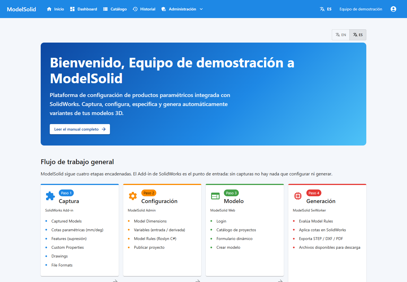The height and width of the screenshot is (282, 407).
Task: Click the Flujo de trabajo general heading
Action: (x=77, y=162)
